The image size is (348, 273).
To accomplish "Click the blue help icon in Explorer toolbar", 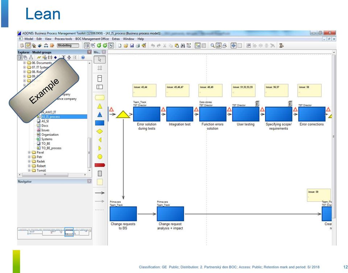I will point(83,58).
